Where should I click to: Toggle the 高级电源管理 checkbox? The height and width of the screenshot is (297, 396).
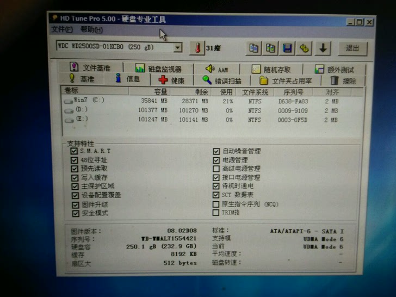point(216,169)
